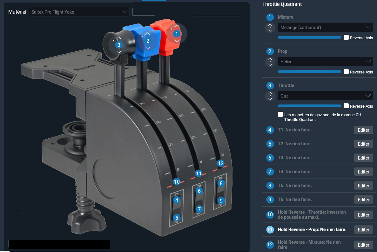The height and width of the screenshot is (252, 377).
Task: Edit the T6 switch assignment
Action: [x=364, y=199]
